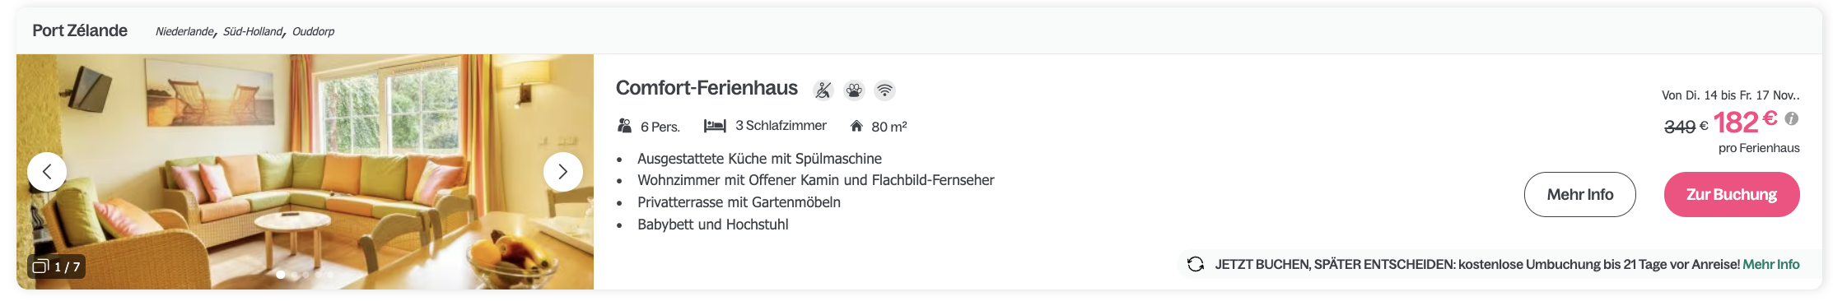Click the photo gallery counter 1 / 7
The width and height of the screenshot is (1833, 301).
click(x=56, y=266)
